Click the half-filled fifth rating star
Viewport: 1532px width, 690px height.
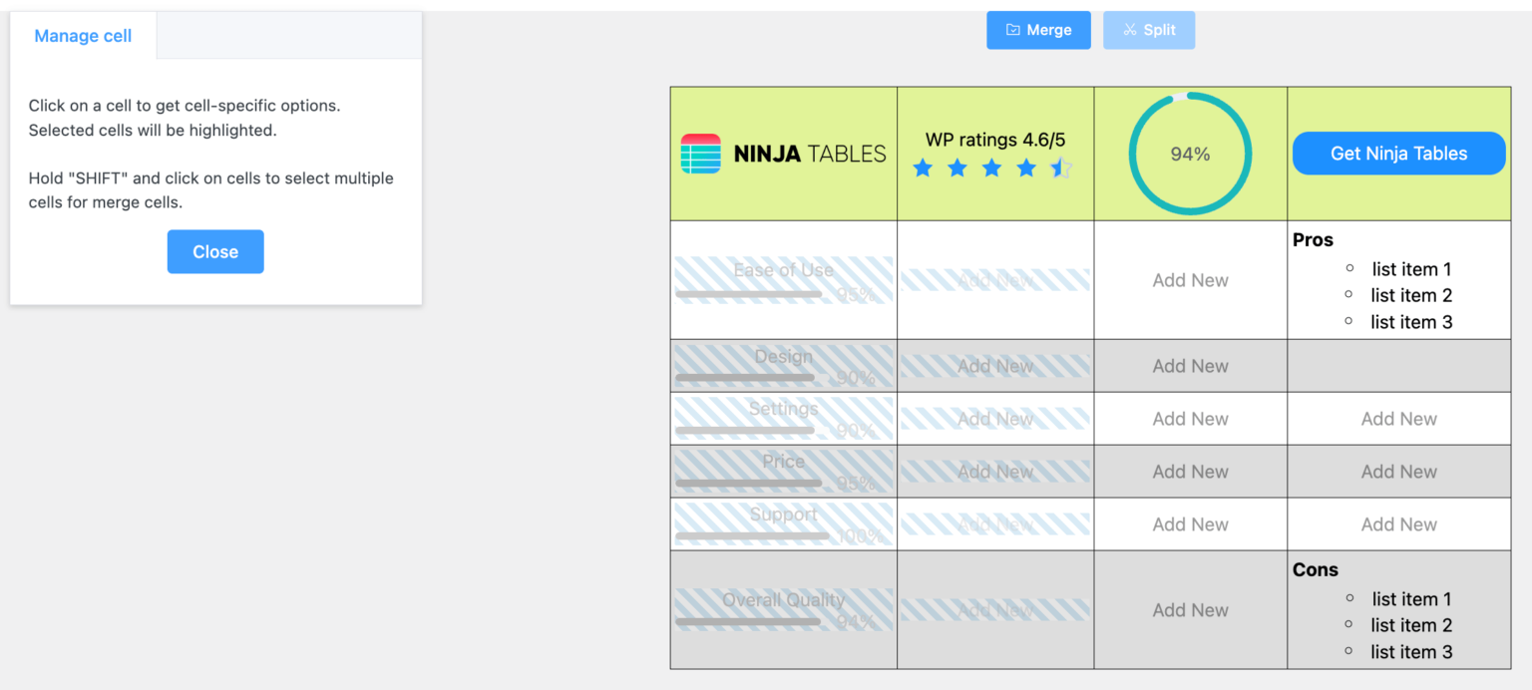[x=1060, y=168]
